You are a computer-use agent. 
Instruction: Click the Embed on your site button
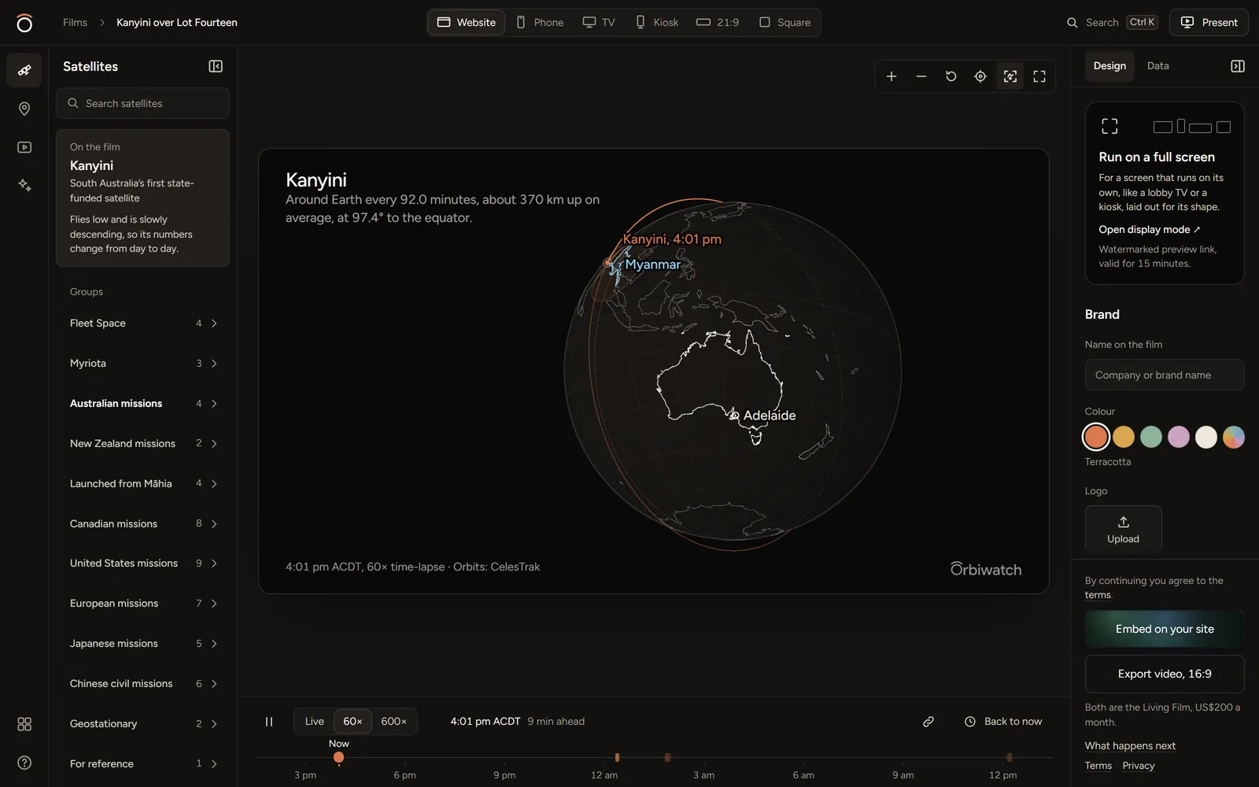coord(1165,629)
